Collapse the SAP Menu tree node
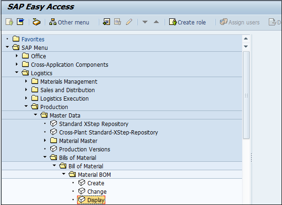This screenshot has width=282, height=205. (8, 47)
